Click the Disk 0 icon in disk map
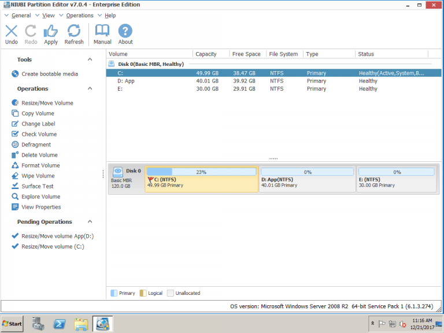 point(118,172)
